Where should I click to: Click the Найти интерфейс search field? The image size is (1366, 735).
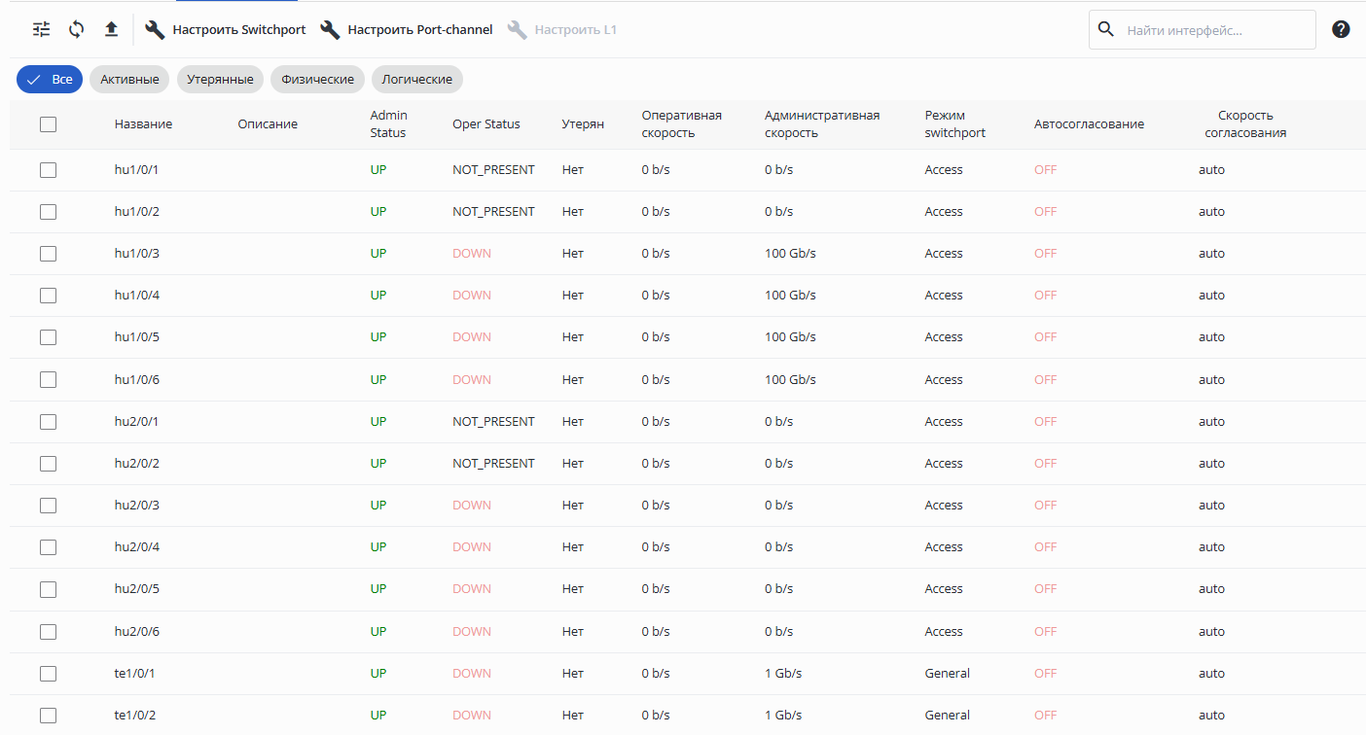[1214, 30]
